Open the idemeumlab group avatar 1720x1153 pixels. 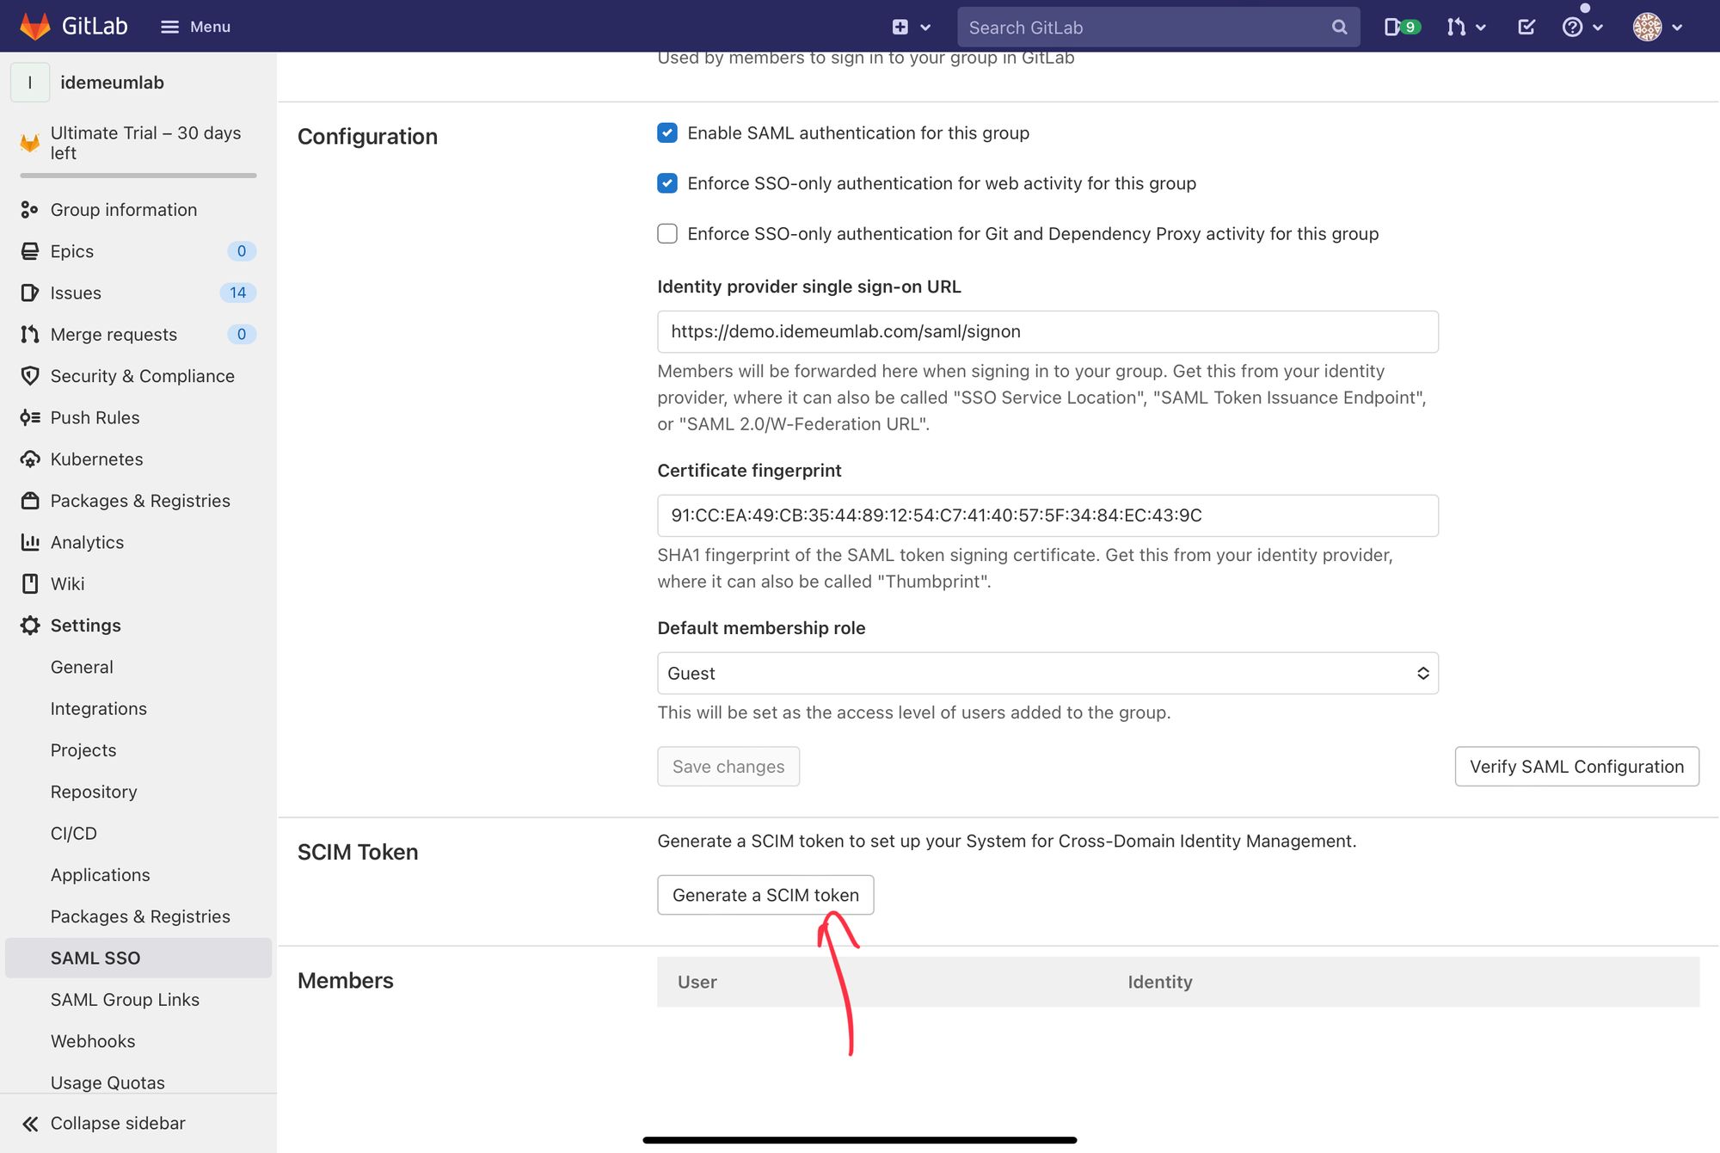tap(30, 83)
